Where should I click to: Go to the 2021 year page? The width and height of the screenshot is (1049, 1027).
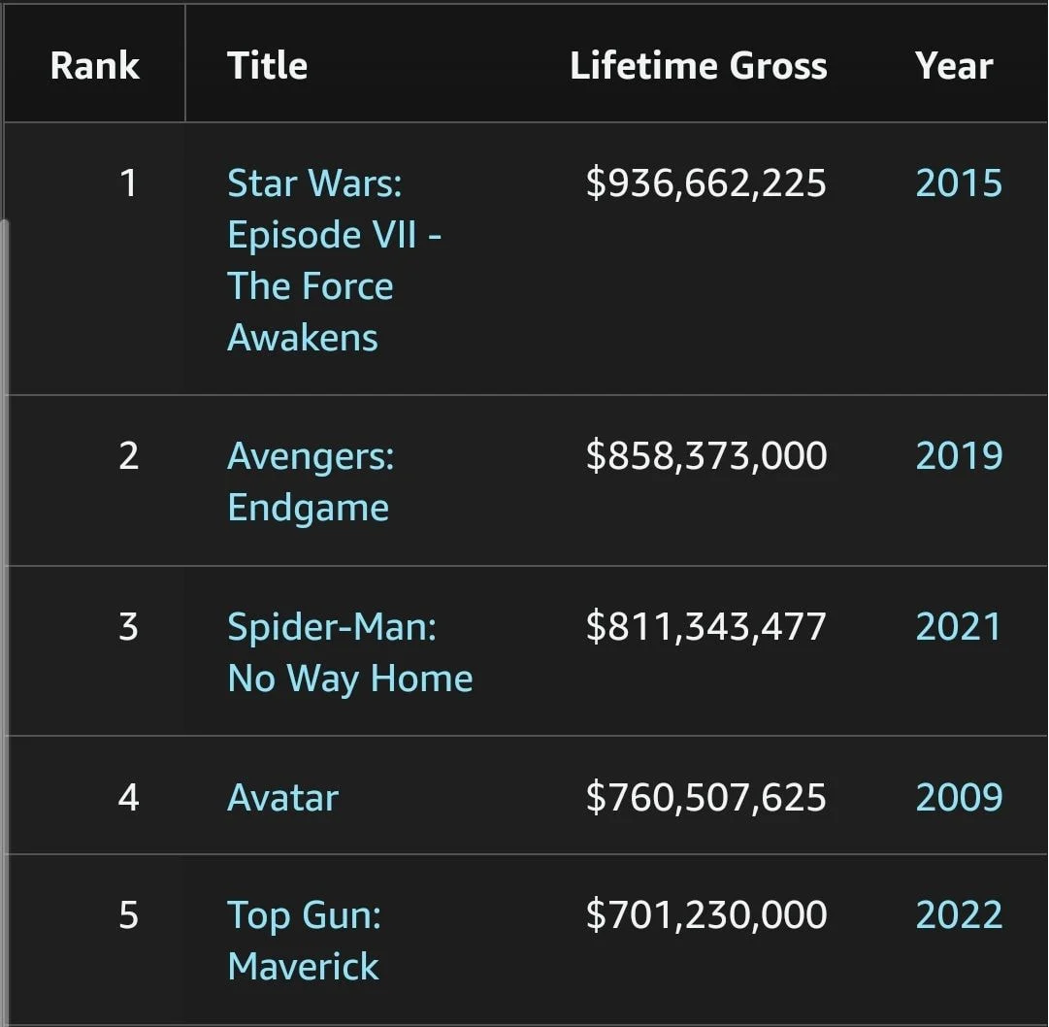[958, 627]
